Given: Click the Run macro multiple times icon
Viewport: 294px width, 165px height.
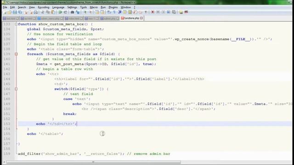Looking at the screenshot, I should (169, 12).
